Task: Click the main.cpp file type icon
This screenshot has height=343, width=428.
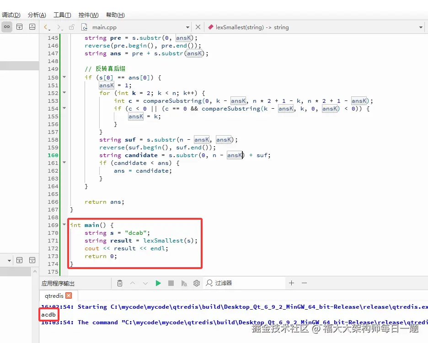Action: click(x=84, y=27)
